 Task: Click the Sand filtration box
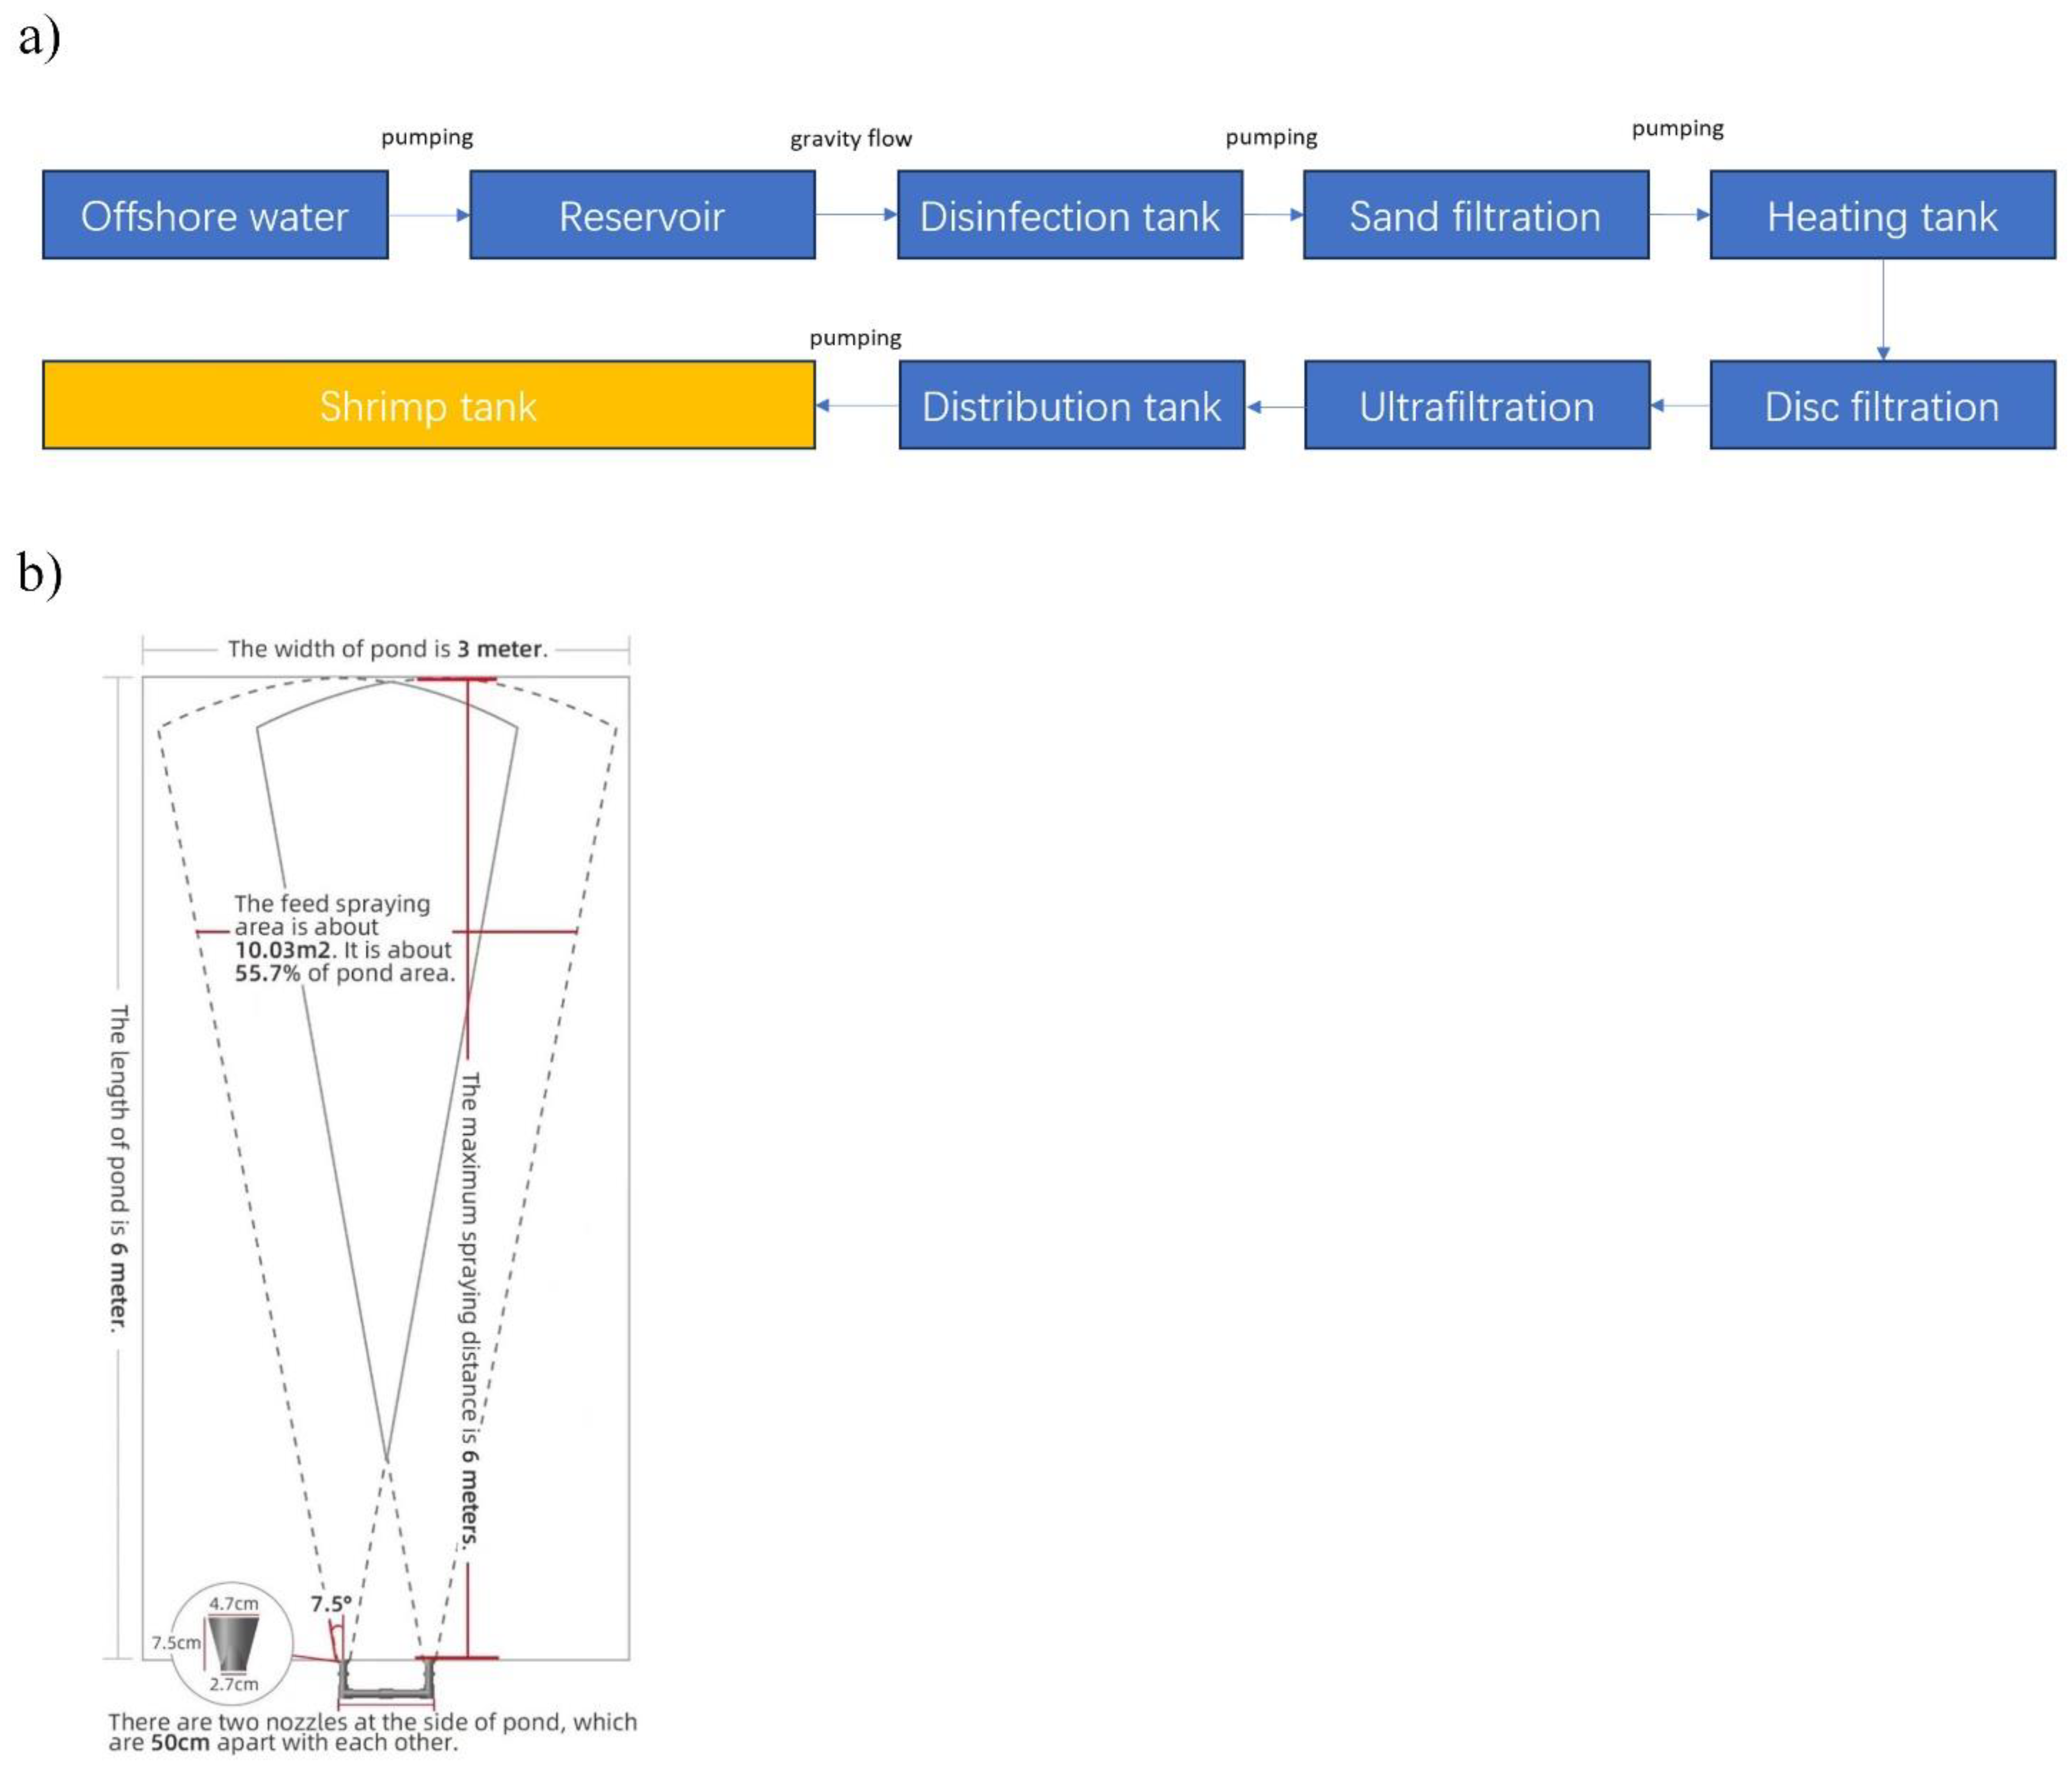tap(1475, 215)
